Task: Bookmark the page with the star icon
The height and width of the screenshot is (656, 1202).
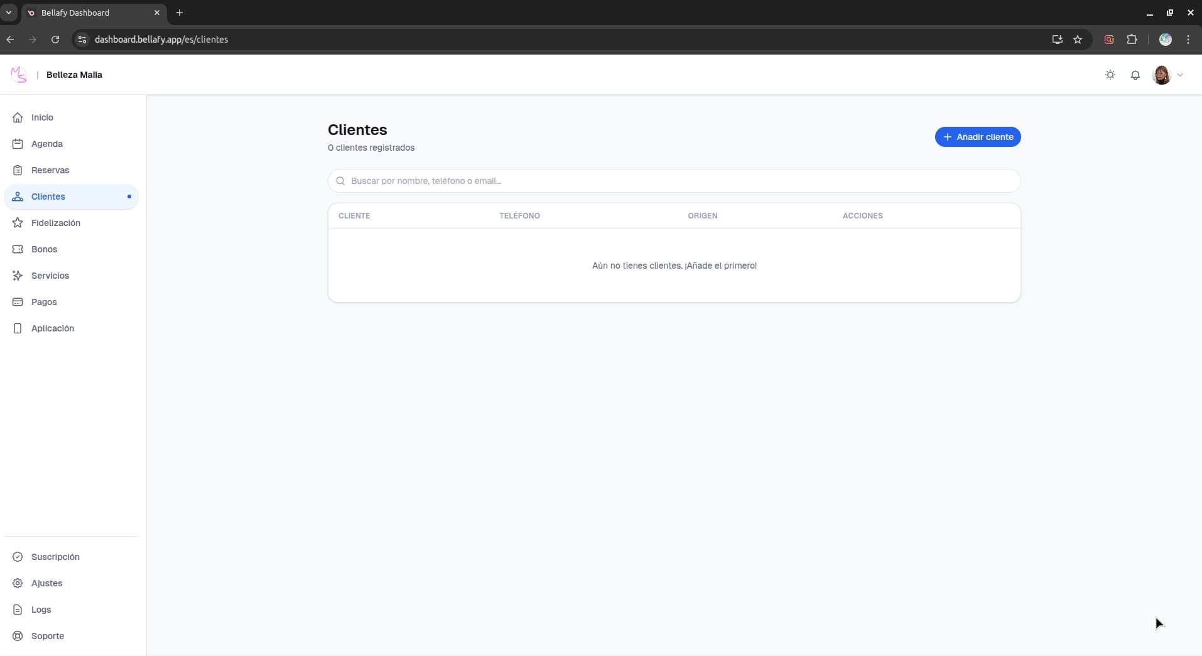Action: [1078, 40]
